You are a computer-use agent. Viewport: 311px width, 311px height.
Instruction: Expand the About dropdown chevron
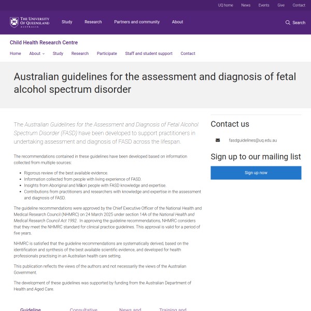(x=44, y=54)
